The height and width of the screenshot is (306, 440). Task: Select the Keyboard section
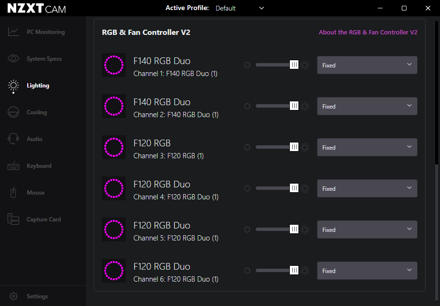coord(38,165)
